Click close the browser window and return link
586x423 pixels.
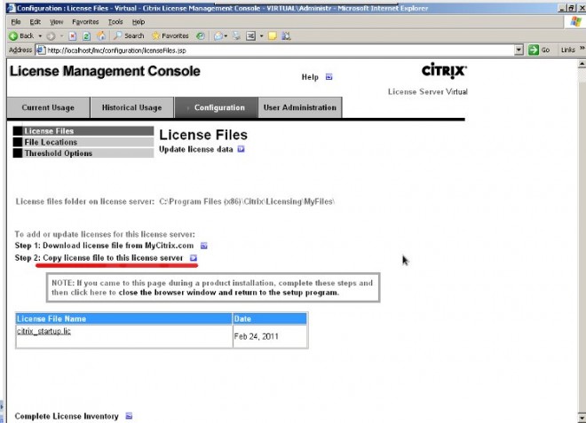pos(229,293)
